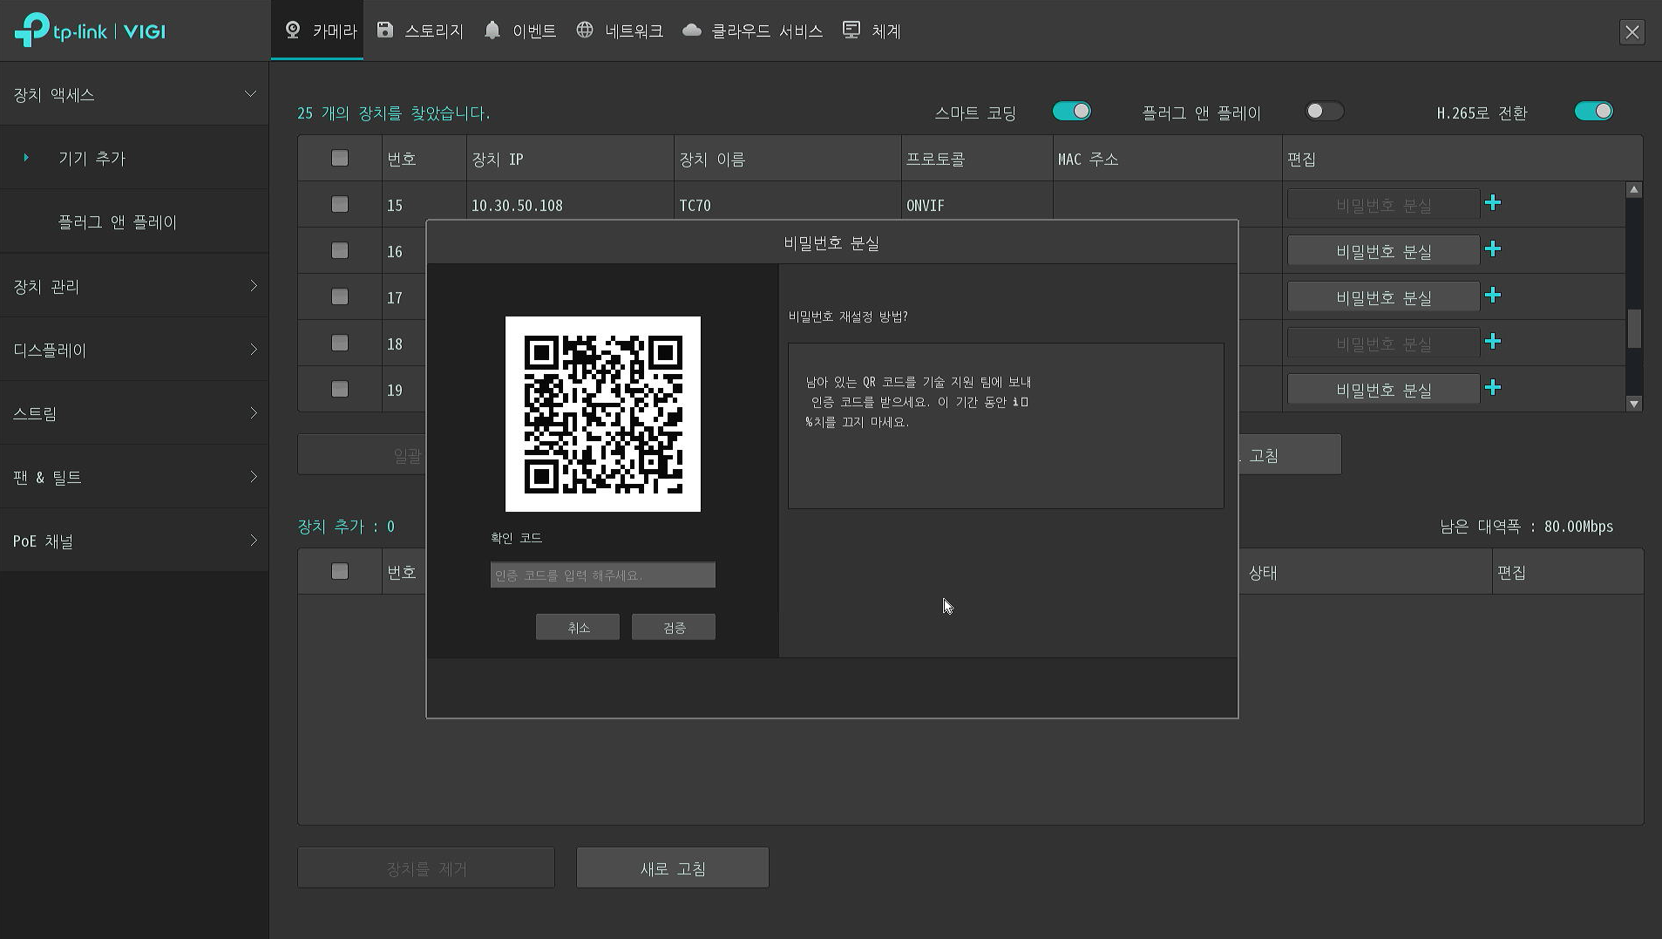1662x939 pixels.
Task: Close the settings window with X
Action: [1631, 32]
